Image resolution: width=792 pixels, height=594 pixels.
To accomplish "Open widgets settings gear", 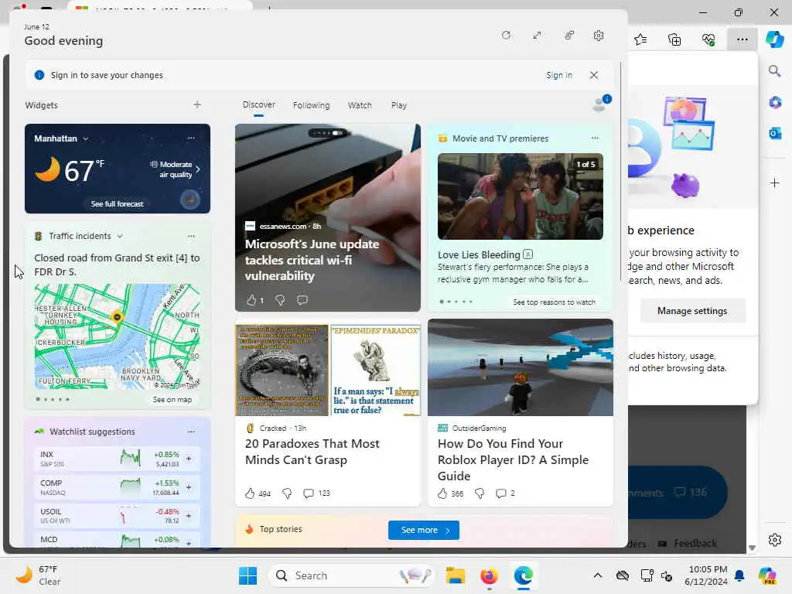I will tap(599, 36).
